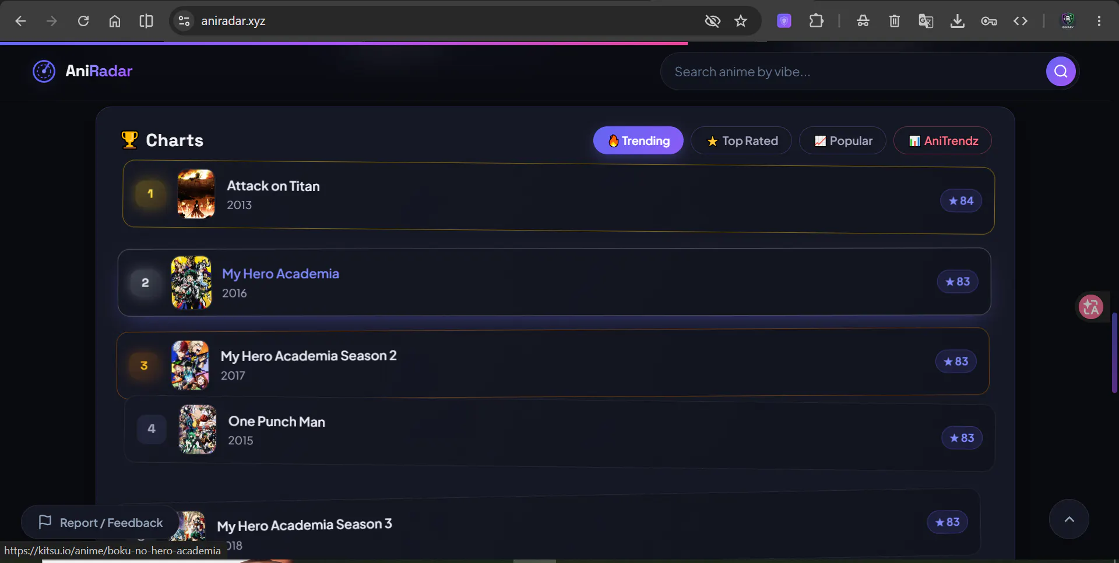Click the floating translate bubble icon
This screenshot has width=1119, height=563.
[x=1091, y=307]
